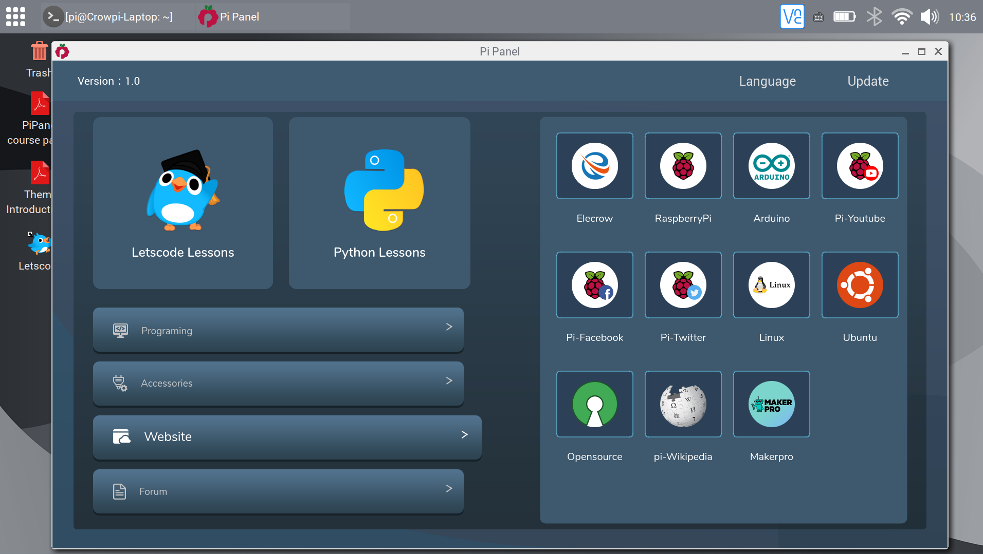
Task: Maximize the Pi Panel window
Action: click(921, 51)
